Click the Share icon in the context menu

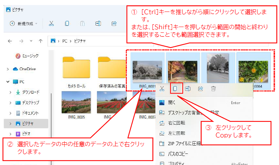click(x=200, y=89)
